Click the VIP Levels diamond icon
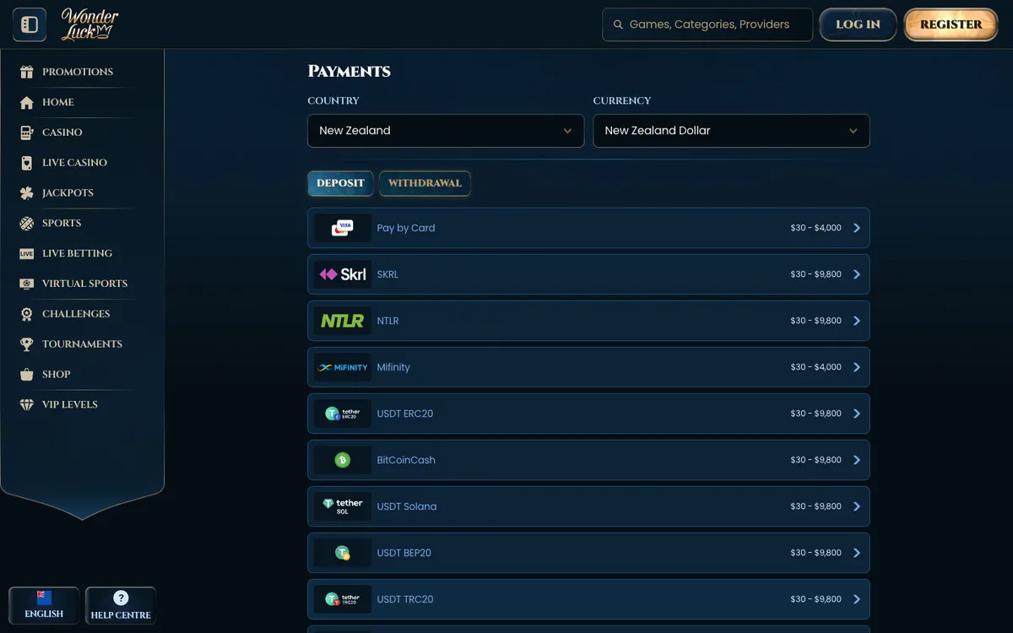Screen dimensions: 1013x633 tap(27, 405)
